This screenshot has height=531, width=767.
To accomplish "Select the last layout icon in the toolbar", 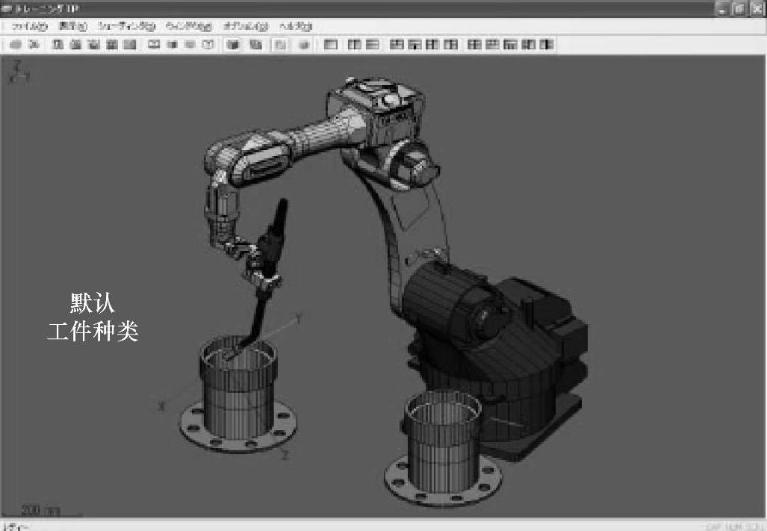I will 547,45.
